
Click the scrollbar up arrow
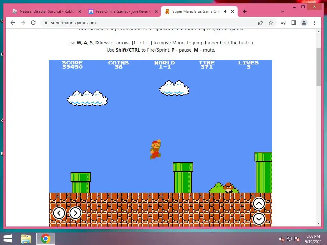[x=318, y=32]
